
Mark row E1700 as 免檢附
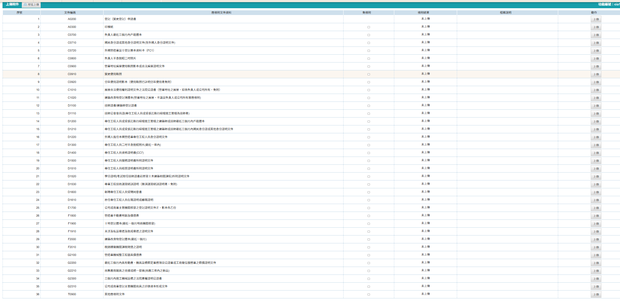click(x=369, y=208)
